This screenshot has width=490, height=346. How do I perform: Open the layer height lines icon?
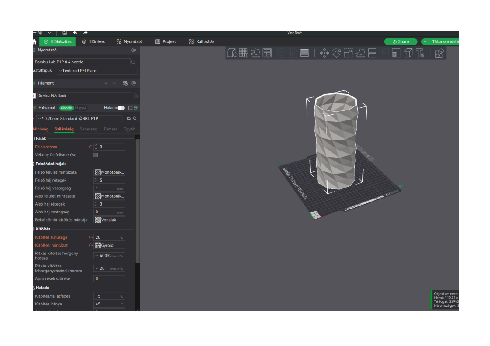[x=304, y=53]
